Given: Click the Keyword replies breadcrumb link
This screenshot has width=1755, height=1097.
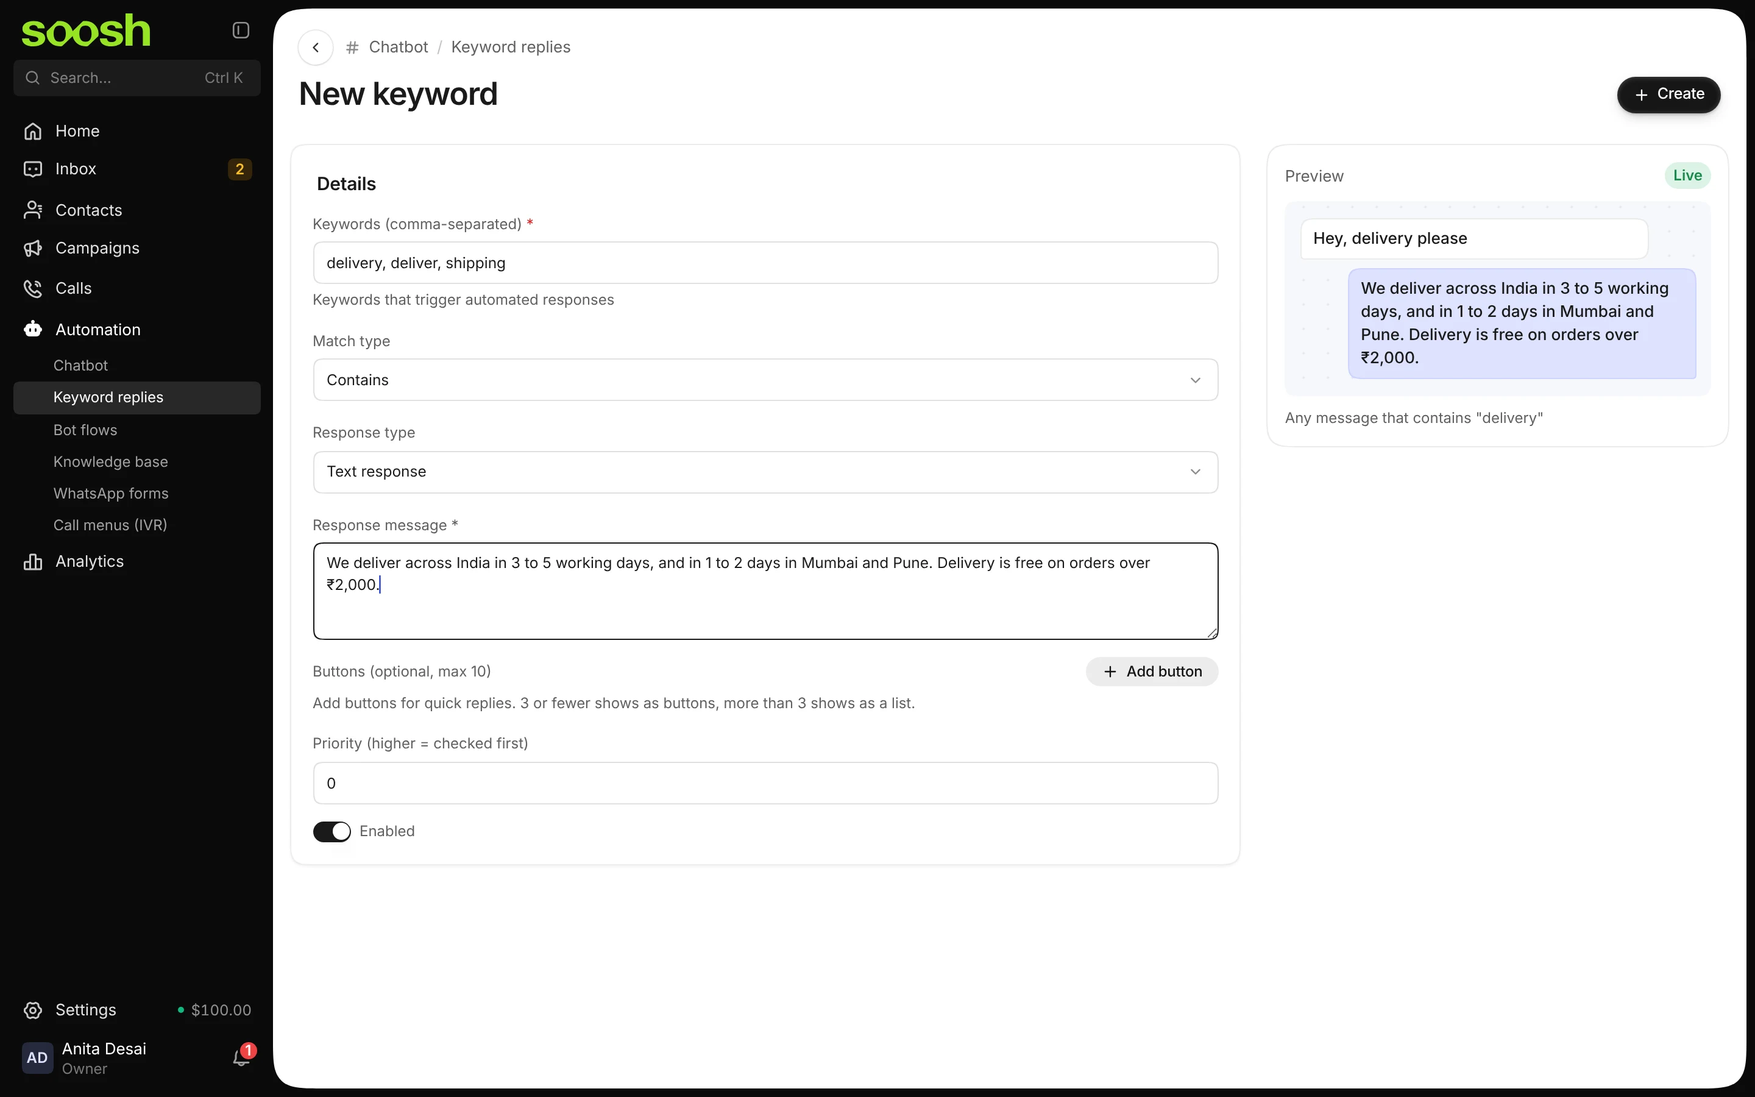Looking at the screenshot, I should click(x=511, y=47).
